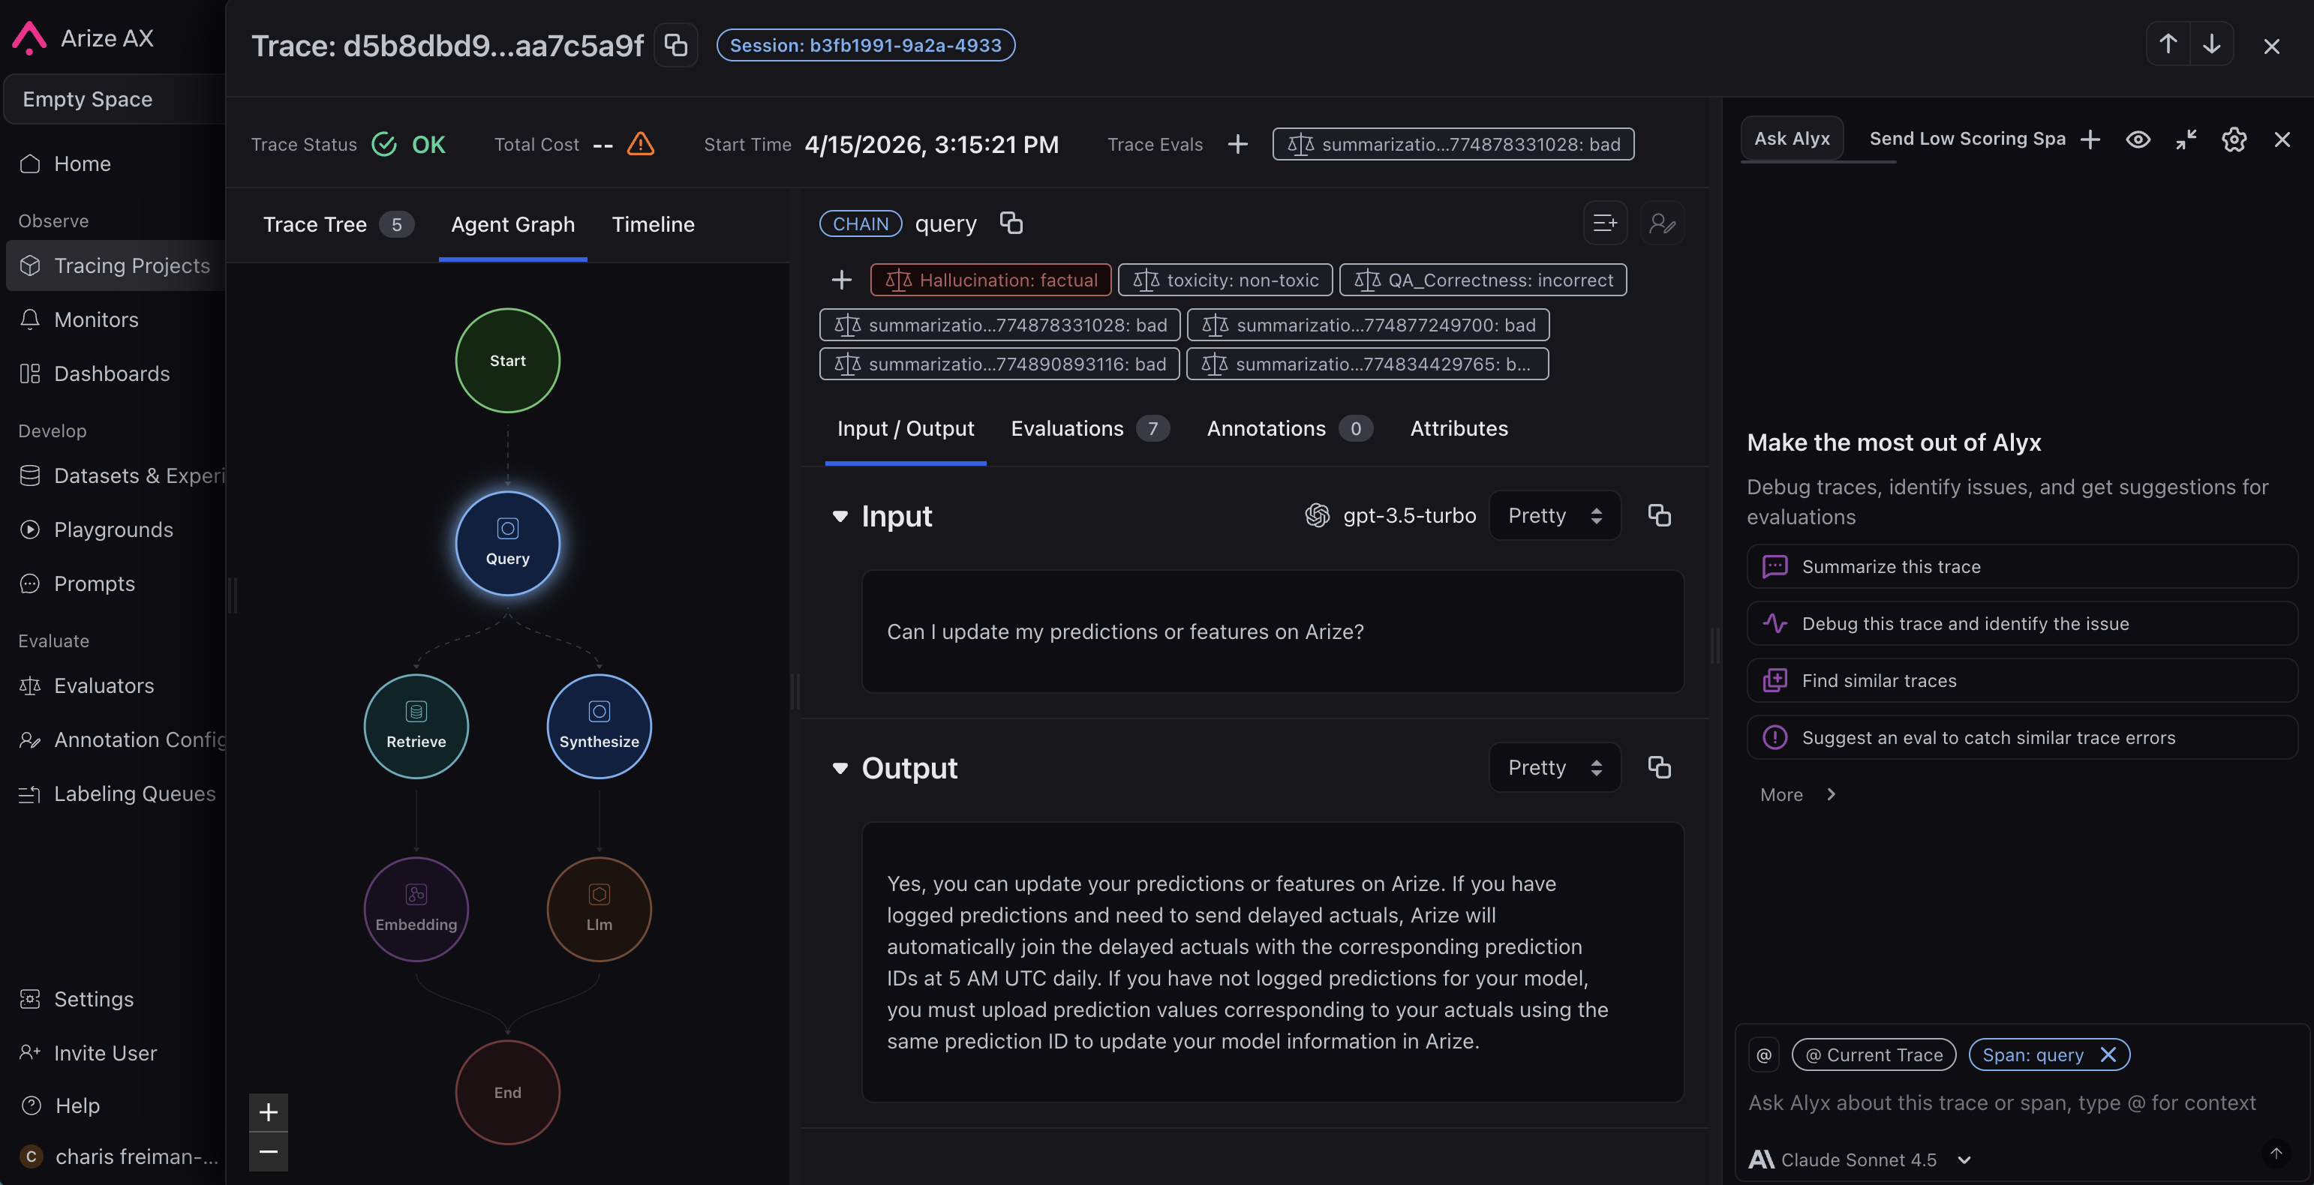Open the Input Pretty format dropdown
2314x1185 pixels.
(1555, 515)
